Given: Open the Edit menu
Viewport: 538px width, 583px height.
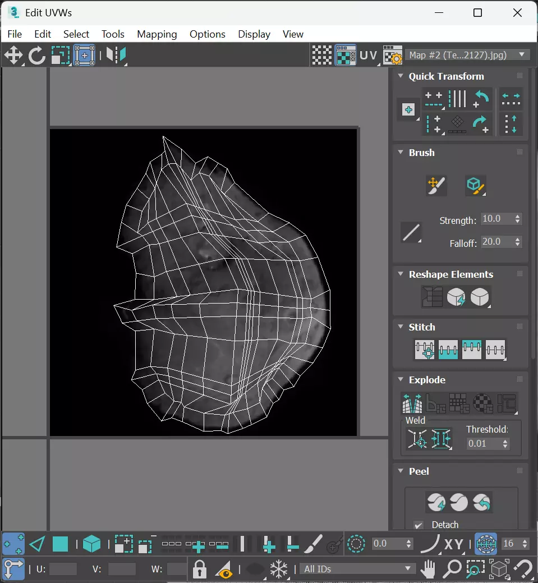Looking at the screenshot, I should coord(43,34).
